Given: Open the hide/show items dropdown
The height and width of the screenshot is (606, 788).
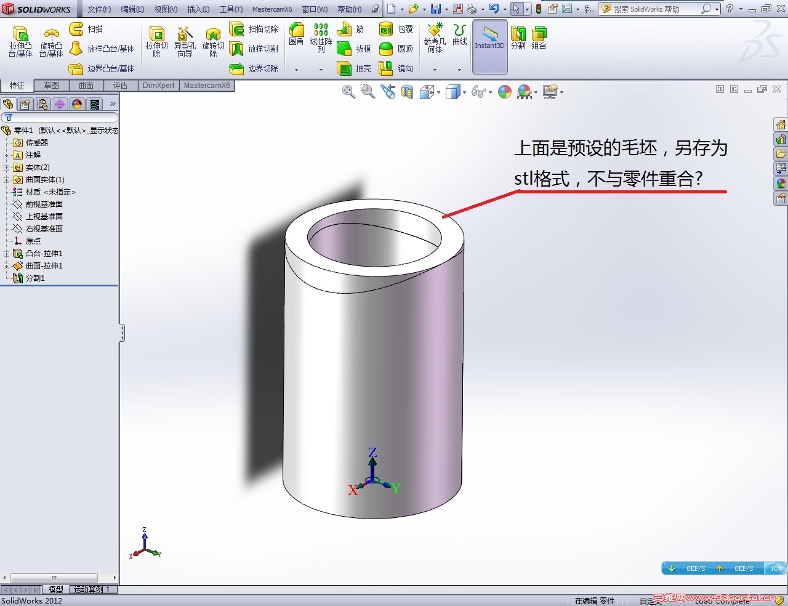Looking at the screenshot, I should (x=491, y=92).
